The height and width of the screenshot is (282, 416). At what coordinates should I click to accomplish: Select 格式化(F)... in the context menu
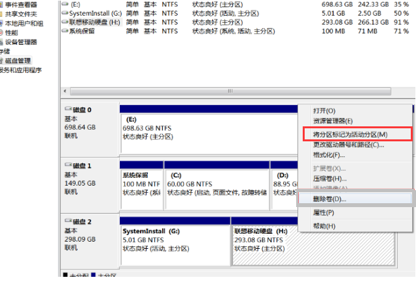(329, 155)
